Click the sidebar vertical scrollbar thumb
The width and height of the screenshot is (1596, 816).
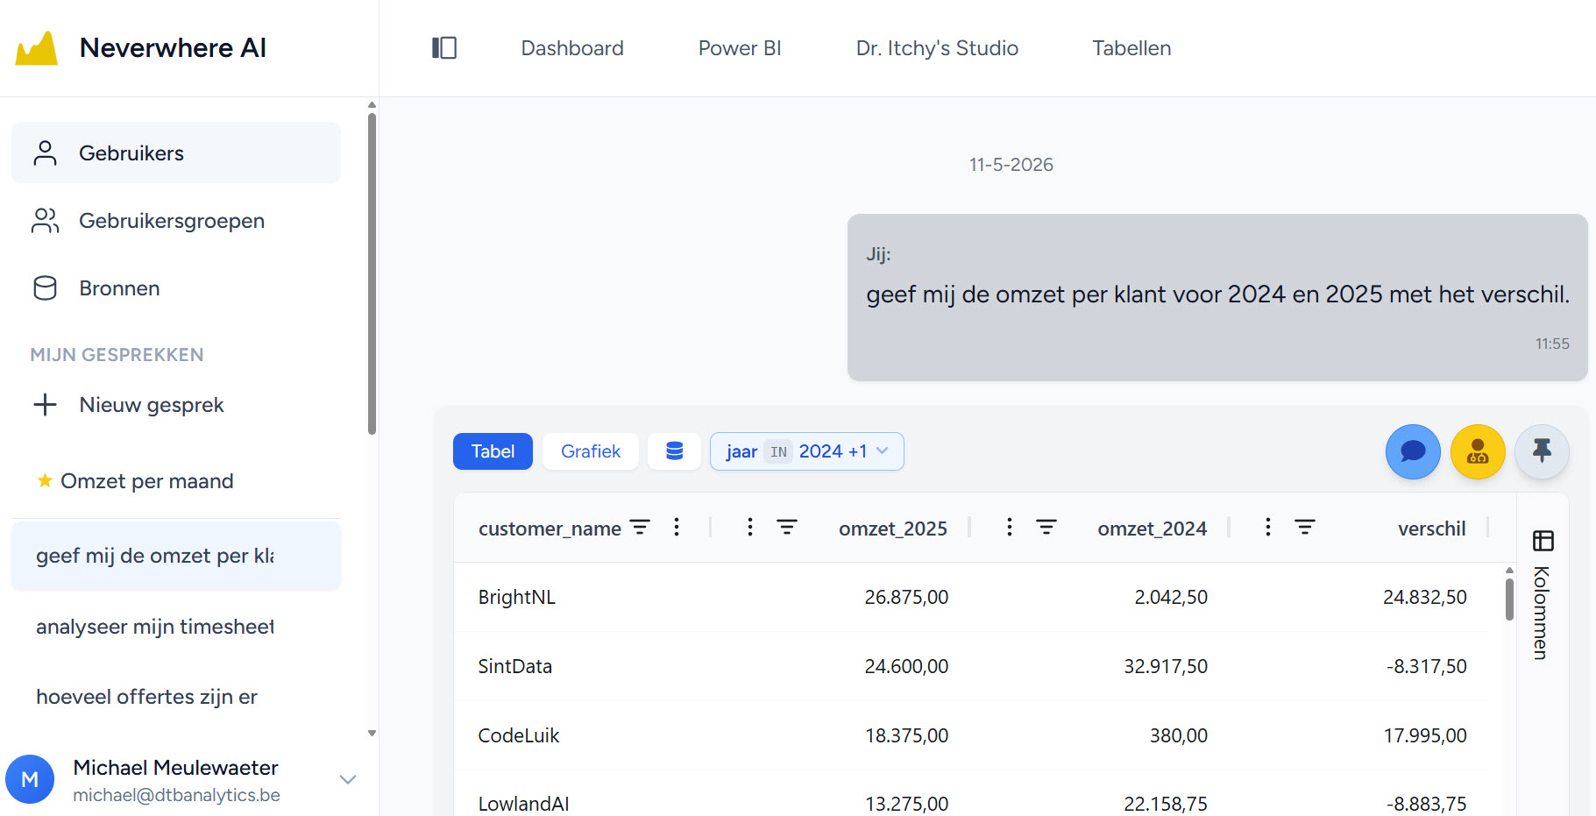[372, 272]
